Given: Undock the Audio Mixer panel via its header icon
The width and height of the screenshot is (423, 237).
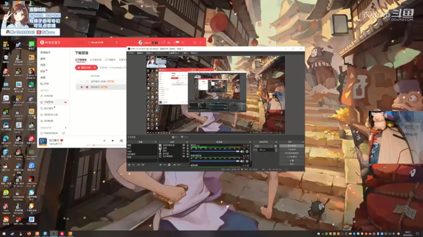Looking at the screenshot, I should tap(250, 142).
